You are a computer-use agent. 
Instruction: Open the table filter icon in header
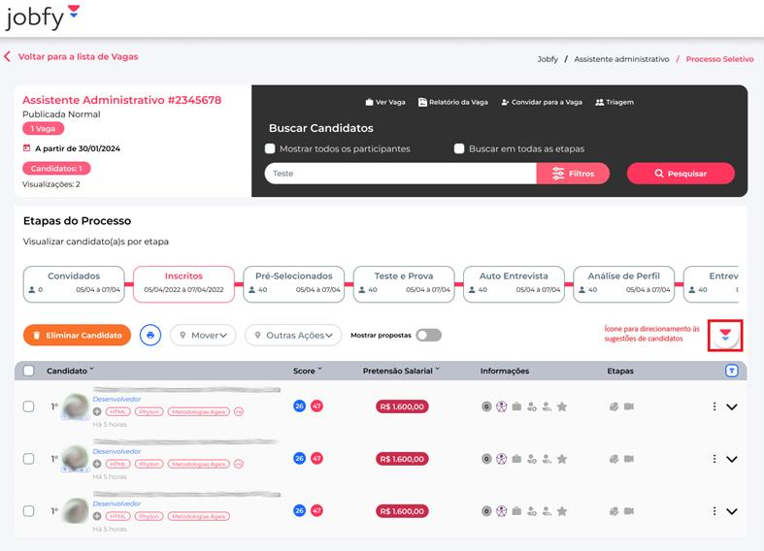click(731, 371)
